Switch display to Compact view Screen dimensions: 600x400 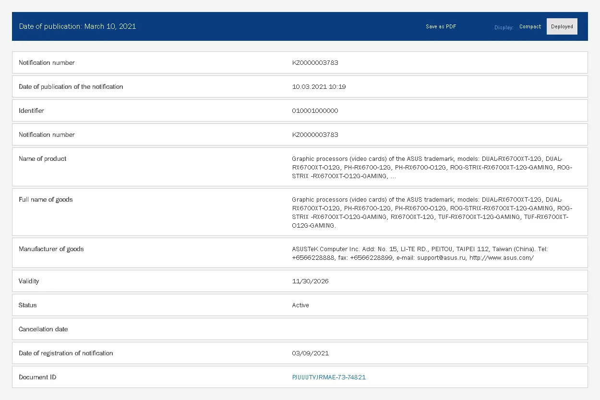point(530,26)
